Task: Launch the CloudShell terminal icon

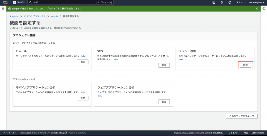Action: pos(214,3)
